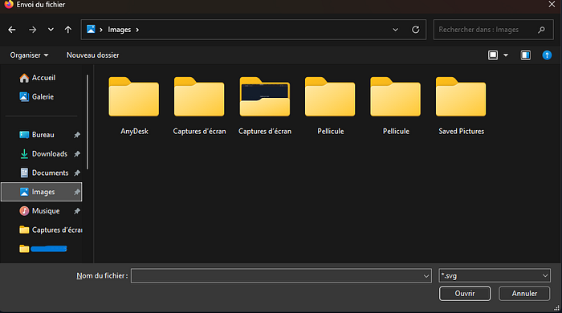Click the magnifier search icon
Screen dimensions: 562x313
[x=542, y=30]
